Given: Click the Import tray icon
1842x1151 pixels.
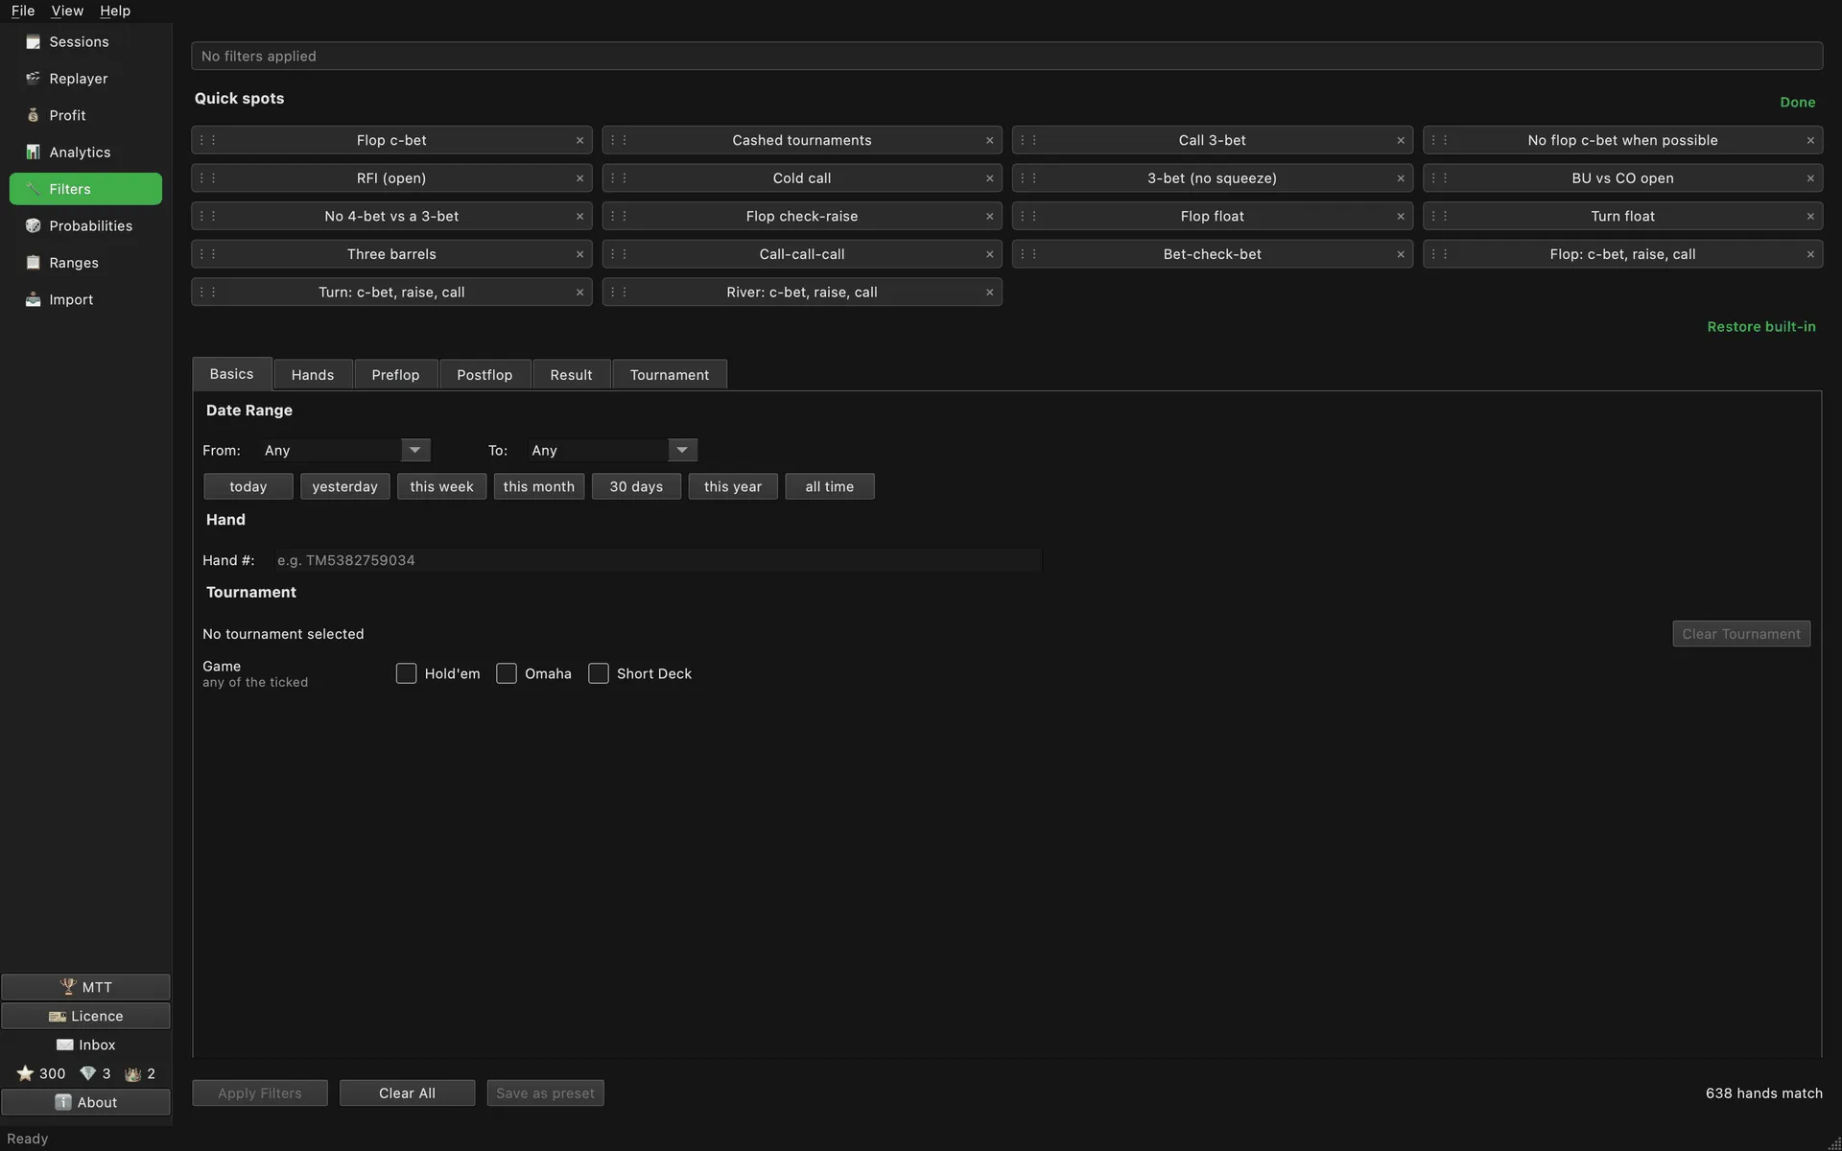Looking at the screenshot, I should pyautogui.click(x=34, y=300).
